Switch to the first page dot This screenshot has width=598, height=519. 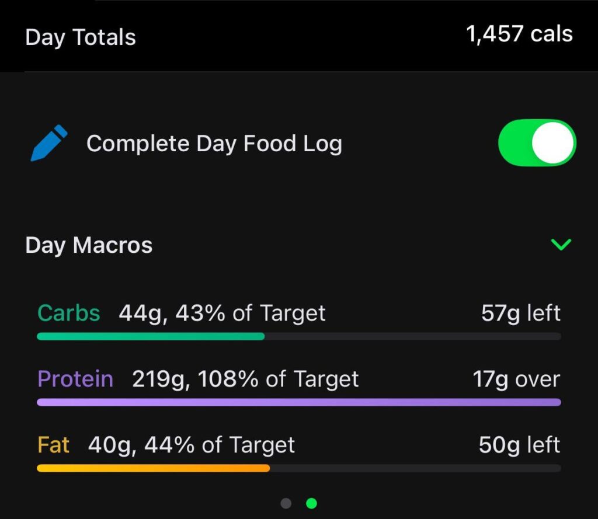tap(286, 503)
